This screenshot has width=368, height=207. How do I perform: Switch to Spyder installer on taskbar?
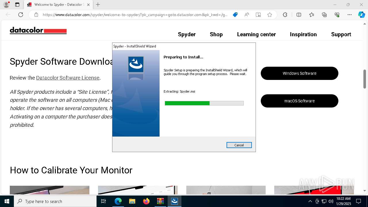tap(174, 201)
